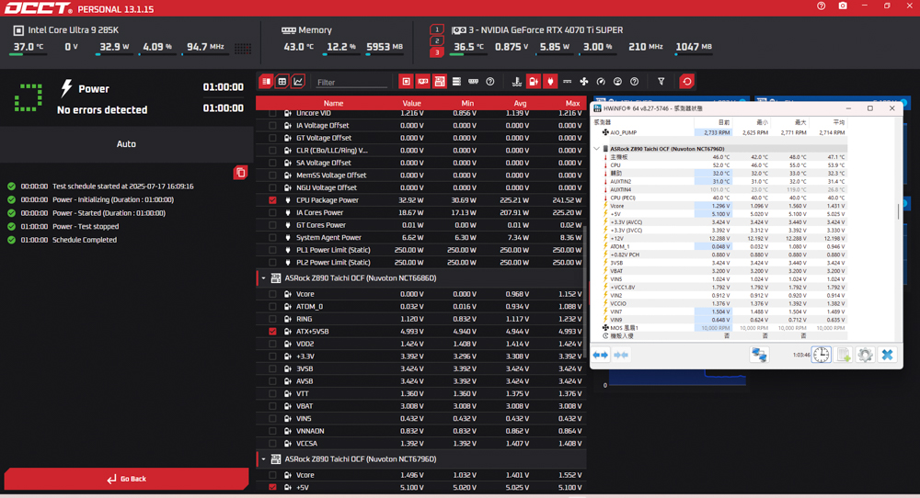Select the +12V row in HWiNFO
The width and height of the screenshot is (920, 498).
[720, 239]
